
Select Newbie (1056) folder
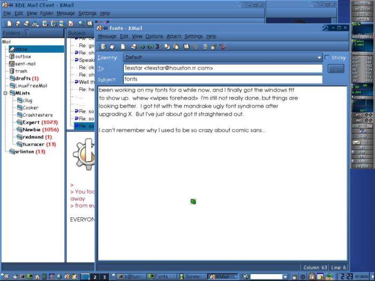[37, 130]
